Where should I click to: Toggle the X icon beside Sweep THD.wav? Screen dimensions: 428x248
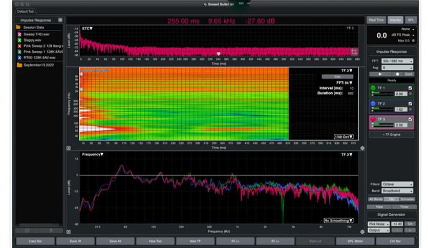click(19, 34)
